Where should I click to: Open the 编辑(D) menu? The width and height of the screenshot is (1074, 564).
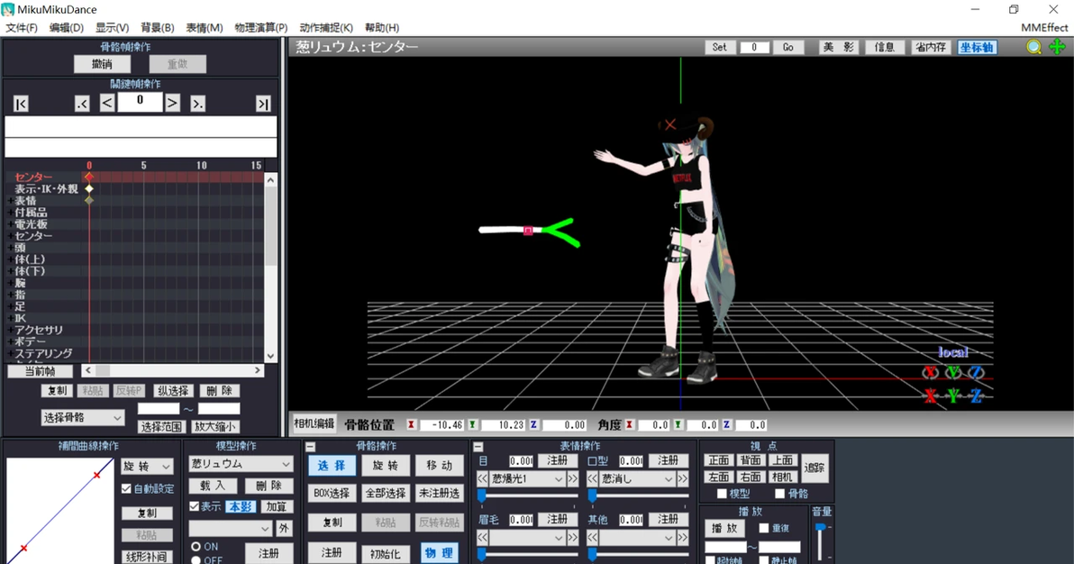tap(67, 27)
